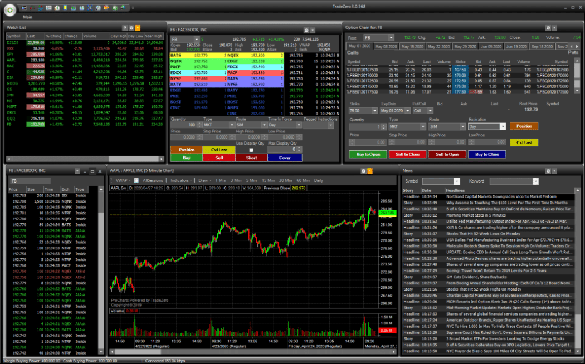585x364 pixels.
Task: Open Watch List help question mark icon
Action: 125,28
